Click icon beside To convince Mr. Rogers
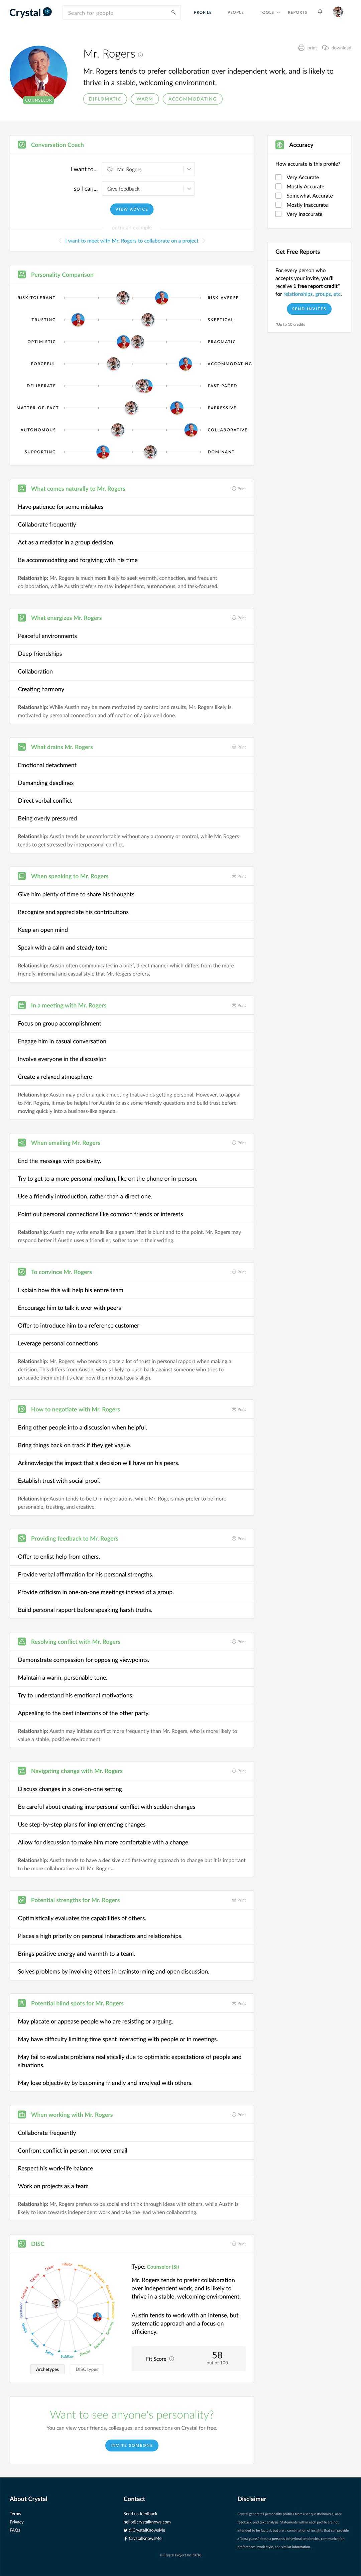The width and height of the screenshot is (361, 2576). (22, 1272)
